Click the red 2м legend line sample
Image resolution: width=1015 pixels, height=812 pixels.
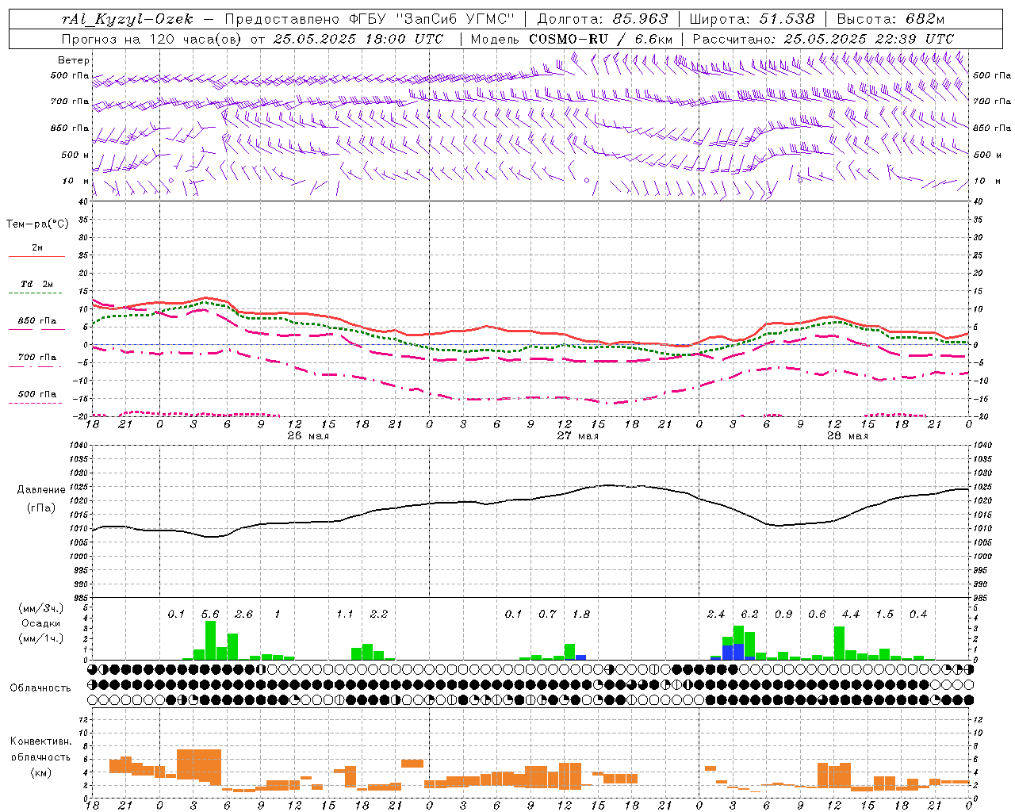[x=37, y=257]
